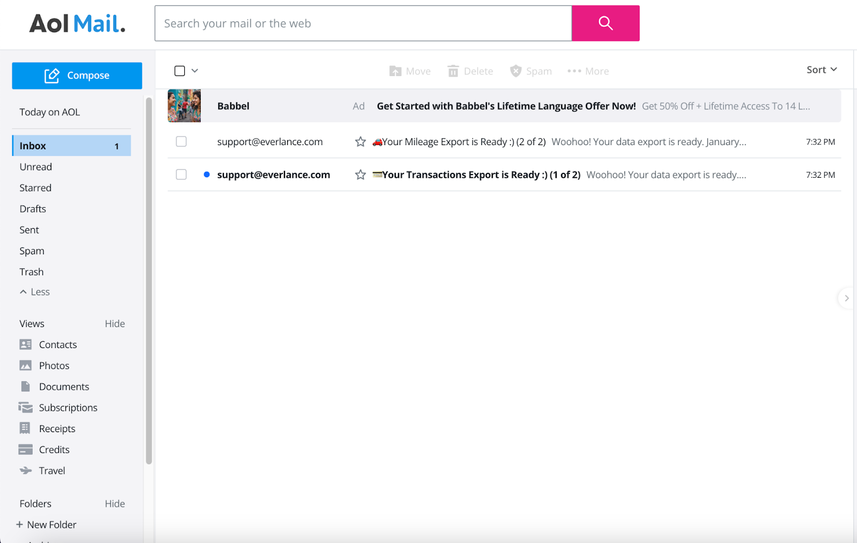Open the Documents view
The height and width of the screenshot is (543, 857).
[64, 387]
